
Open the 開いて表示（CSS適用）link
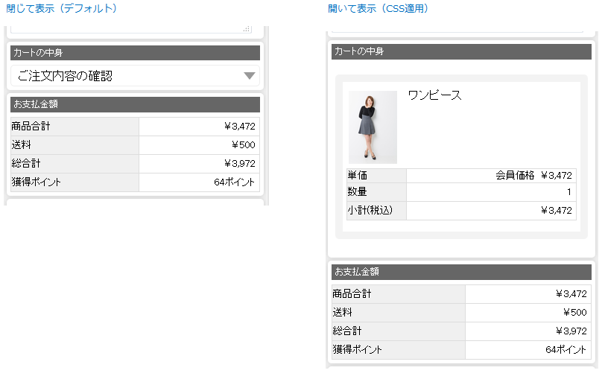tap(378, 8)
